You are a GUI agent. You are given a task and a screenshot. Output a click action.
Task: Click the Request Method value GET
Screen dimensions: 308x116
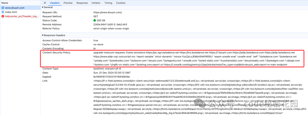pos(96,16)
